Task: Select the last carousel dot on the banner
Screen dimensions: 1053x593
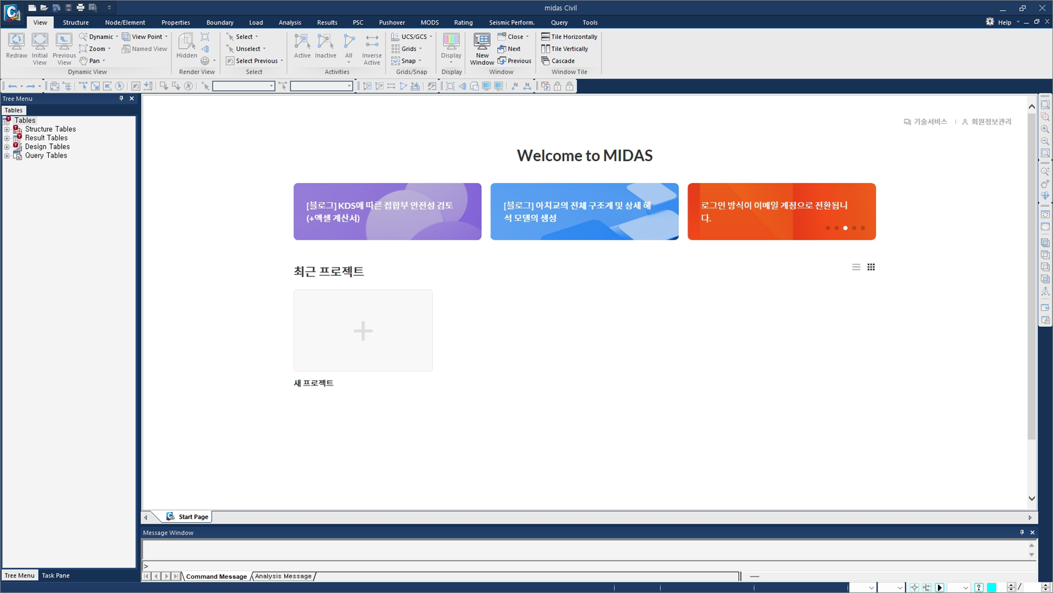Action: pos(863,228)
